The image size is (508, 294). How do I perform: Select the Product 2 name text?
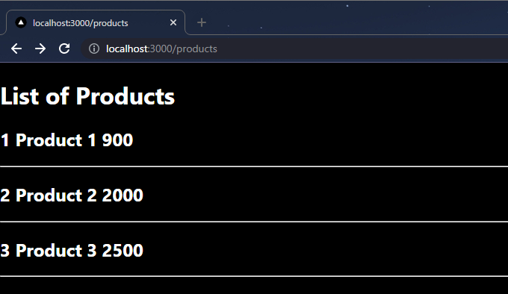[56, 195]
